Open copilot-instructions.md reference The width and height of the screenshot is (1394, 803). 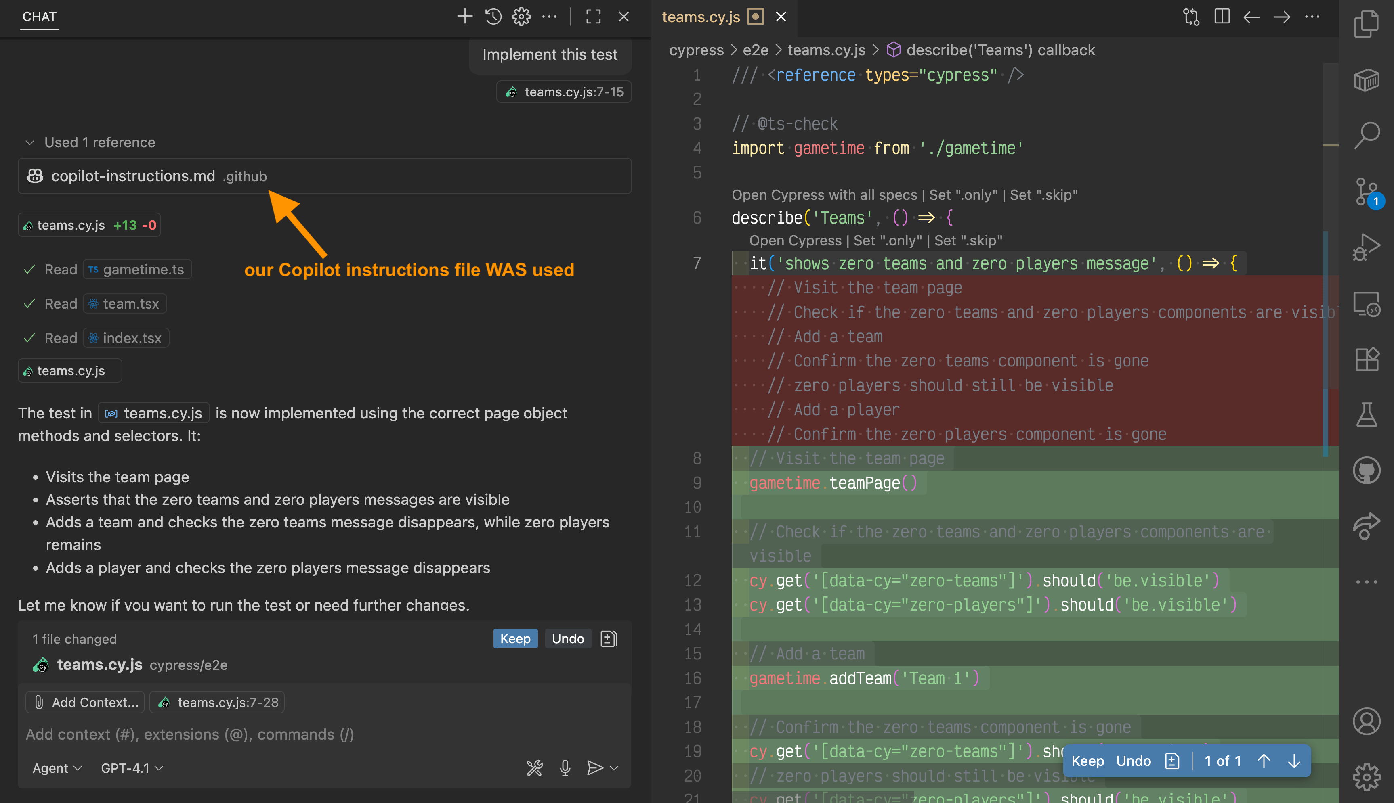[325, 176]
